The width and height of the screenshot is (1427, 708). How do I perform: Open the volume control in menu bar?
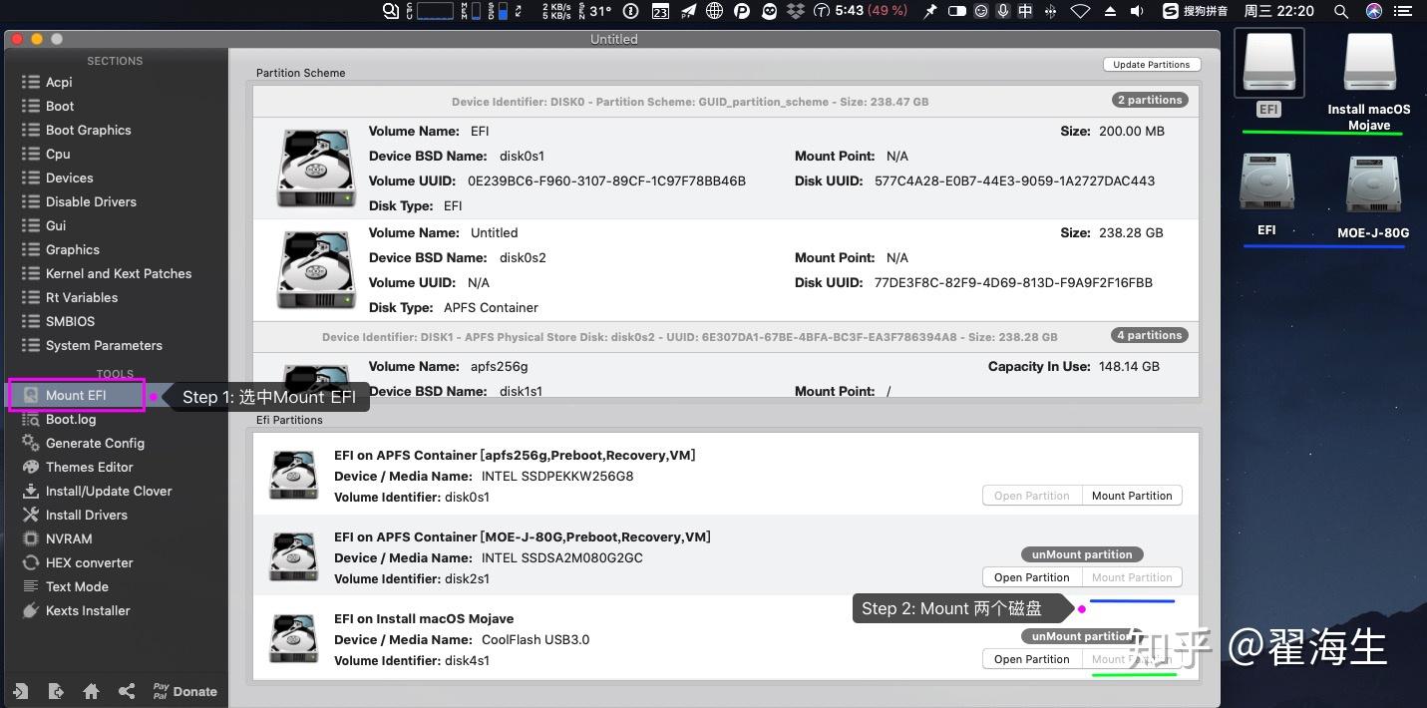[1139, 11]
